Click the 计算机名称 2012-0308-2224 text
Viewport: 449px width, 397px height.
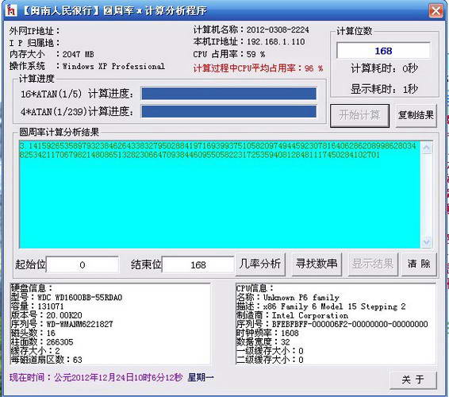[x=251, y=29]
